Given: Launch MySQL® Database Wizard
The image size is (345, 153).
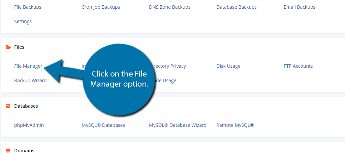Looking at the screenshot, I should (x=178, y=125).
